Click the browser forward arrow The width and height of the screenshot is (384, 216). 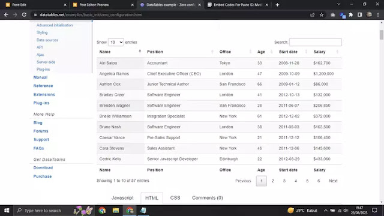(15, 14)
